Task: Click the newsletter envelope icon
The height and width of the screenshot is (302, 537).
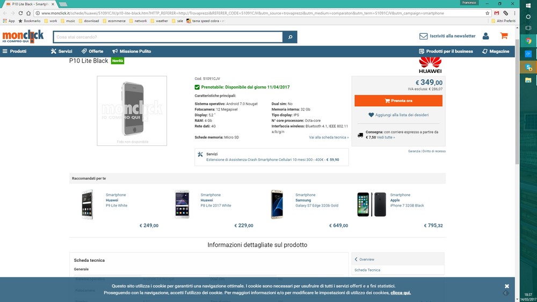Action: pos(423,36)
